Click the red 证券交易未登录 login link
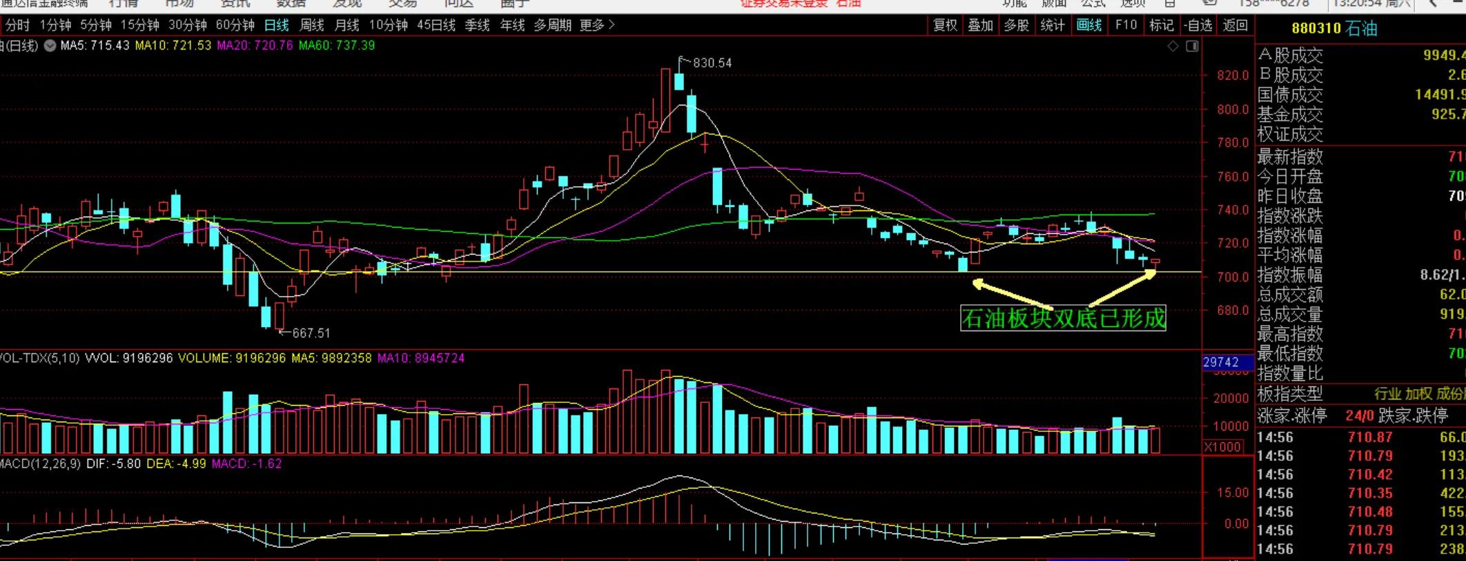This screenshot has height=561, width=1466. click(785, 3)
